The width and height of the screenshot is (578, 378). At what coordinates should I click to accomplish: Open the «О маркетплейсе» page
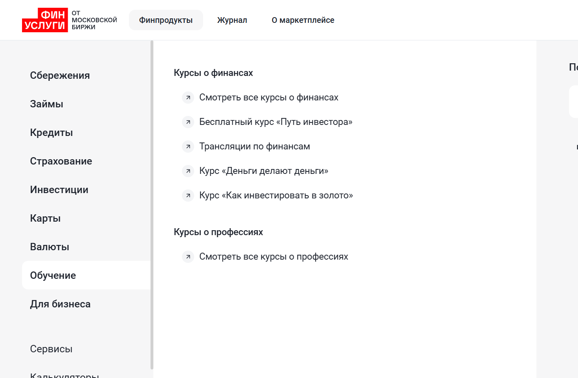tap(303, 20)
